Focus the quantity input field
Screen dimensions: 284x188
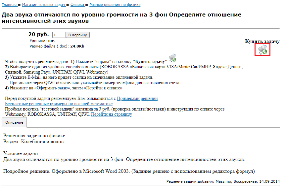(59, 35)
